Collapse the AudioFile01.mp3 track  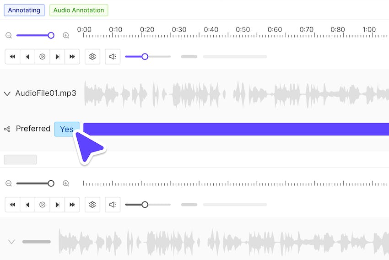click(x=7, y=94)
